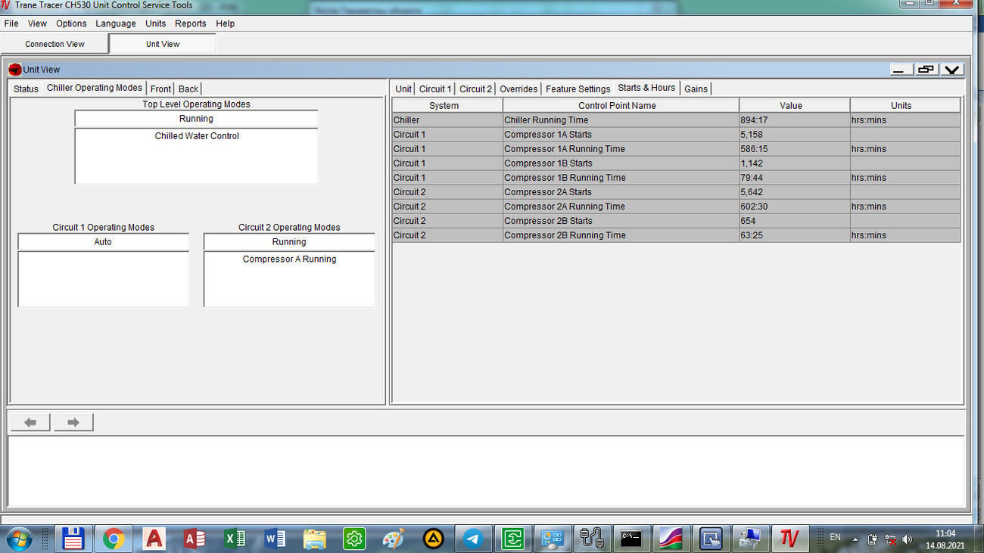Switch to the Status tab

[26, 89]
